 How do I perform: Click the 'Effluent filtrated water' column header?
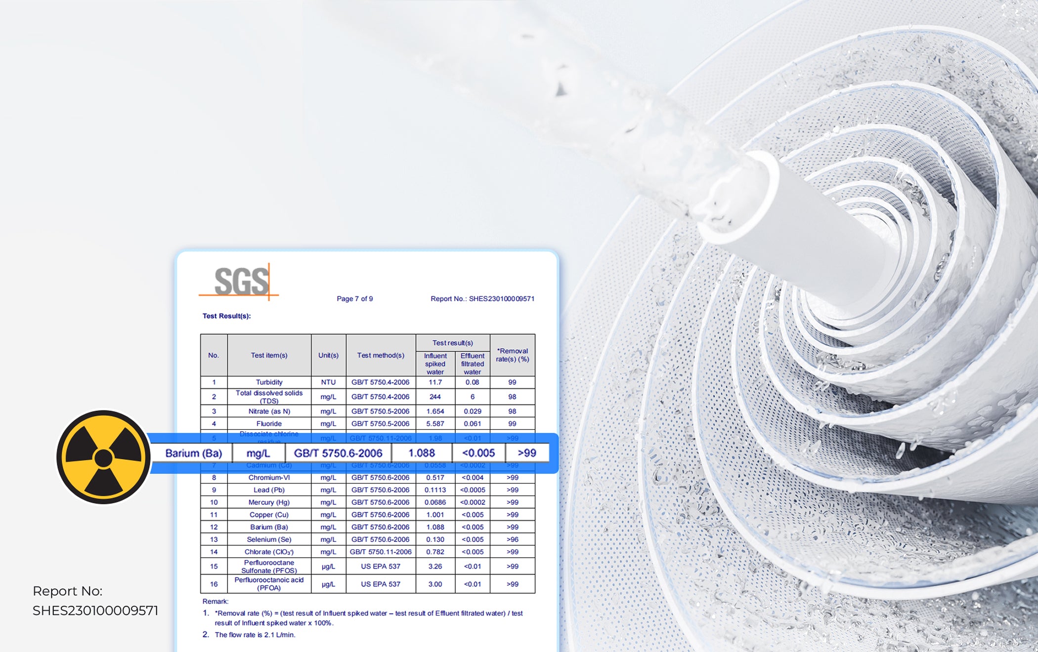click(473, 364)
